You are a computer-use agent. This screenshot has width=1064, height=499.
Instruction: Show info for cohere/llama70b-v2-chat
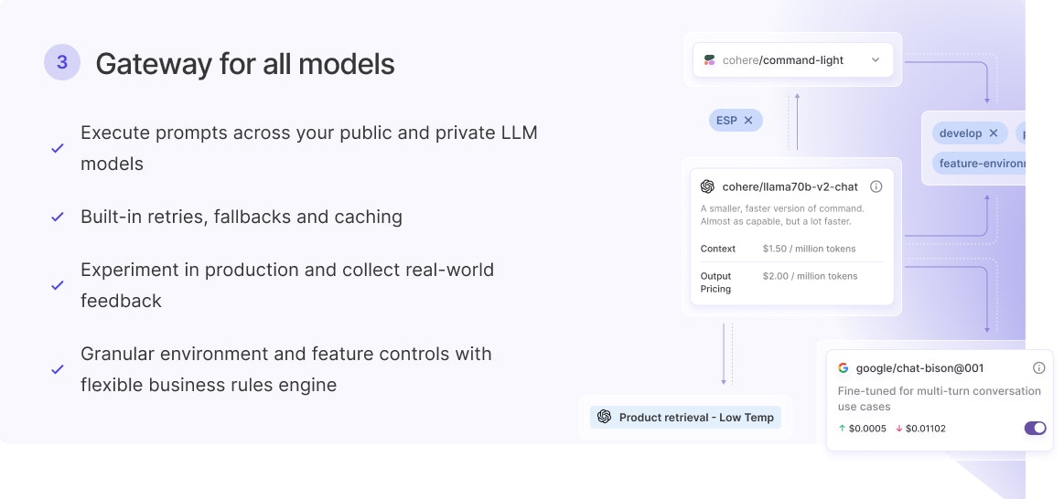coord(876,186)
